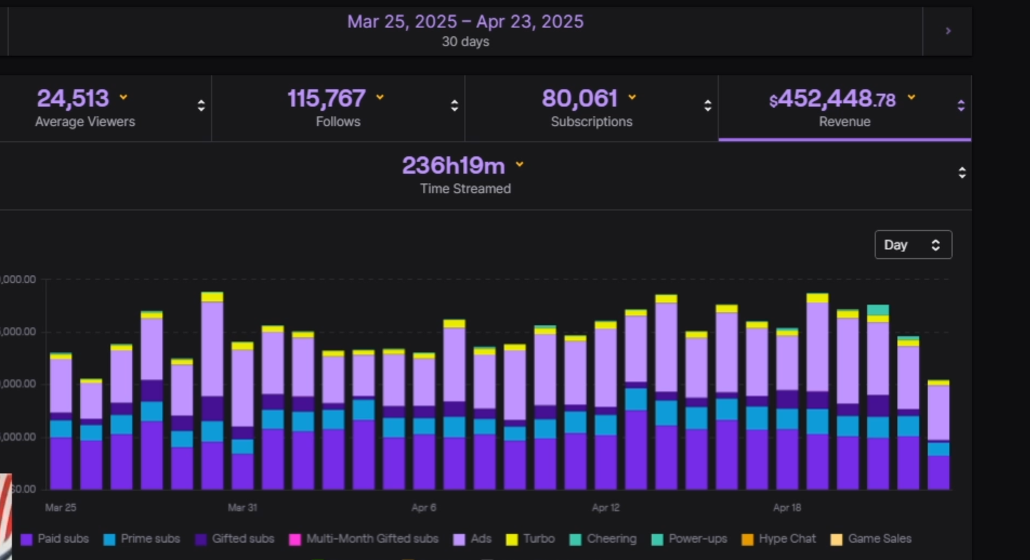The width and height of the screenshot is (1030, 560).
Task: Click the Turbo yellow legend swatch
Action: pos(511,539)
